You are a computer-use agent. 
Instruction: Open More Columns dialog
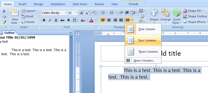click(143, 61)
